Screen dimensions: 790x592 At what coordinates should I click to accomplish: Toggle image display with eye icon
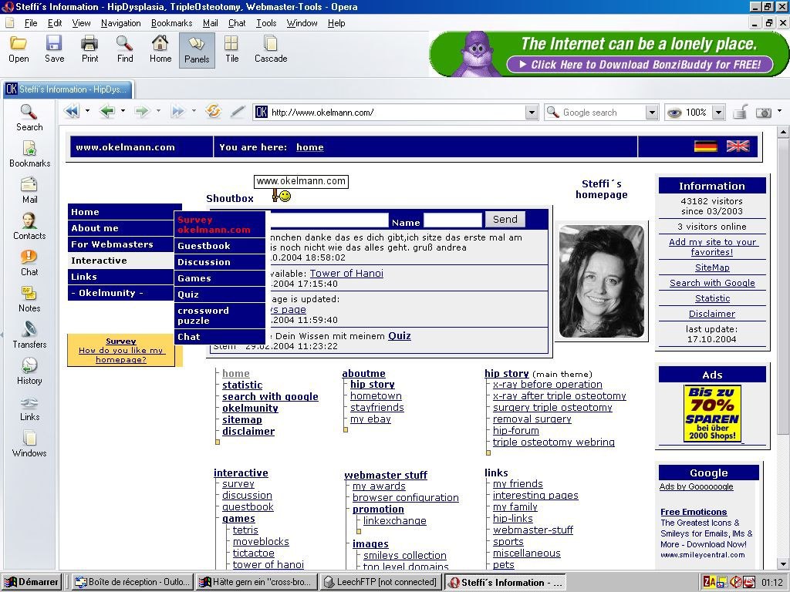point(674,113)
